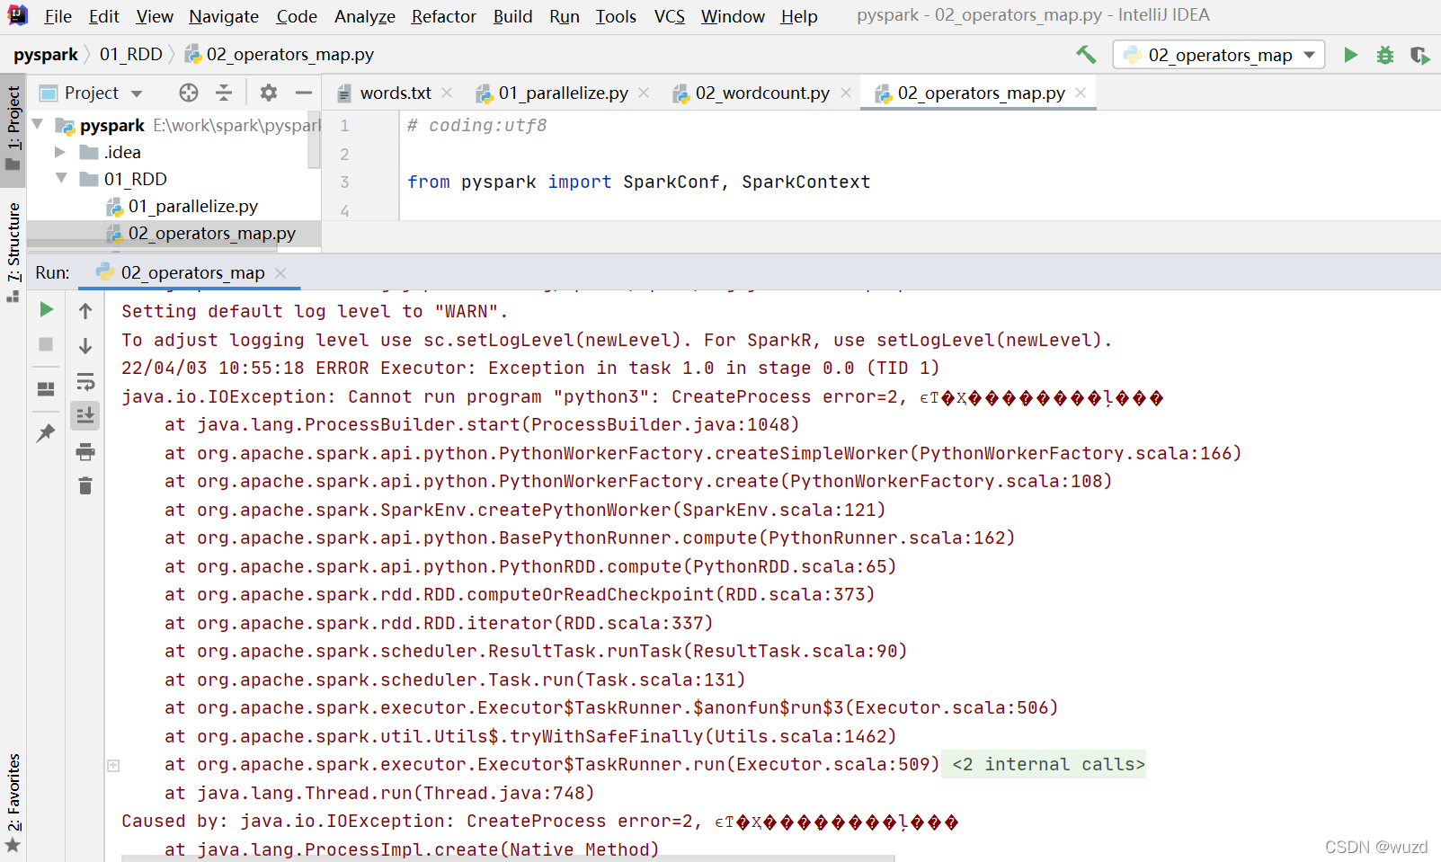Start debugging with the Debug icon
This screenshot has width=1441, height=862.
pos(1383,55)
